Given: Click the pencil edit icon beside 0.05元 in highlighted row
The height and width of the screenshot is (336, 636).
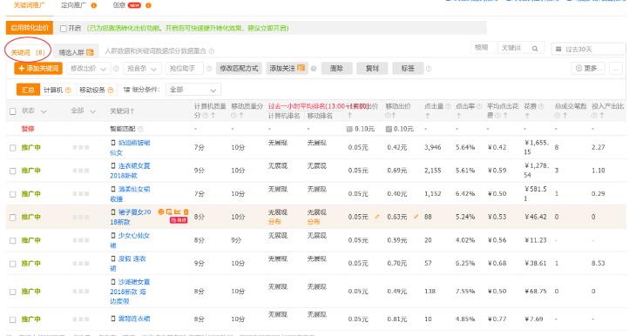Looking at the screenshot, I should [377, 217].
